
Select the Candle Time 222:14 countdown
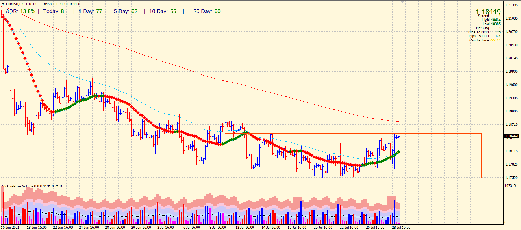point(485,40)
